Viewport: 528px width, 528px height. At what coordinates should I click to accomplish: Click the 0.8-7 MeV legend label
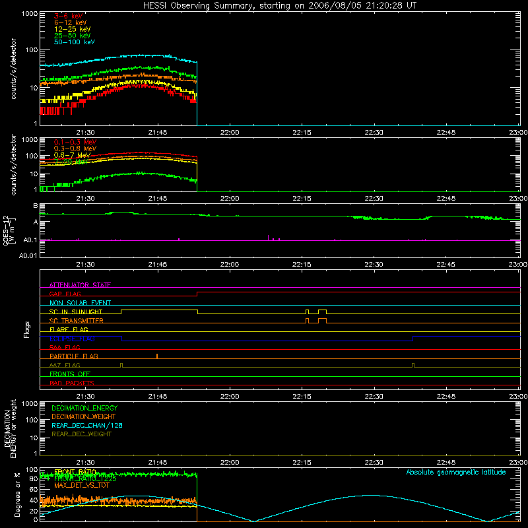(73, 155)
